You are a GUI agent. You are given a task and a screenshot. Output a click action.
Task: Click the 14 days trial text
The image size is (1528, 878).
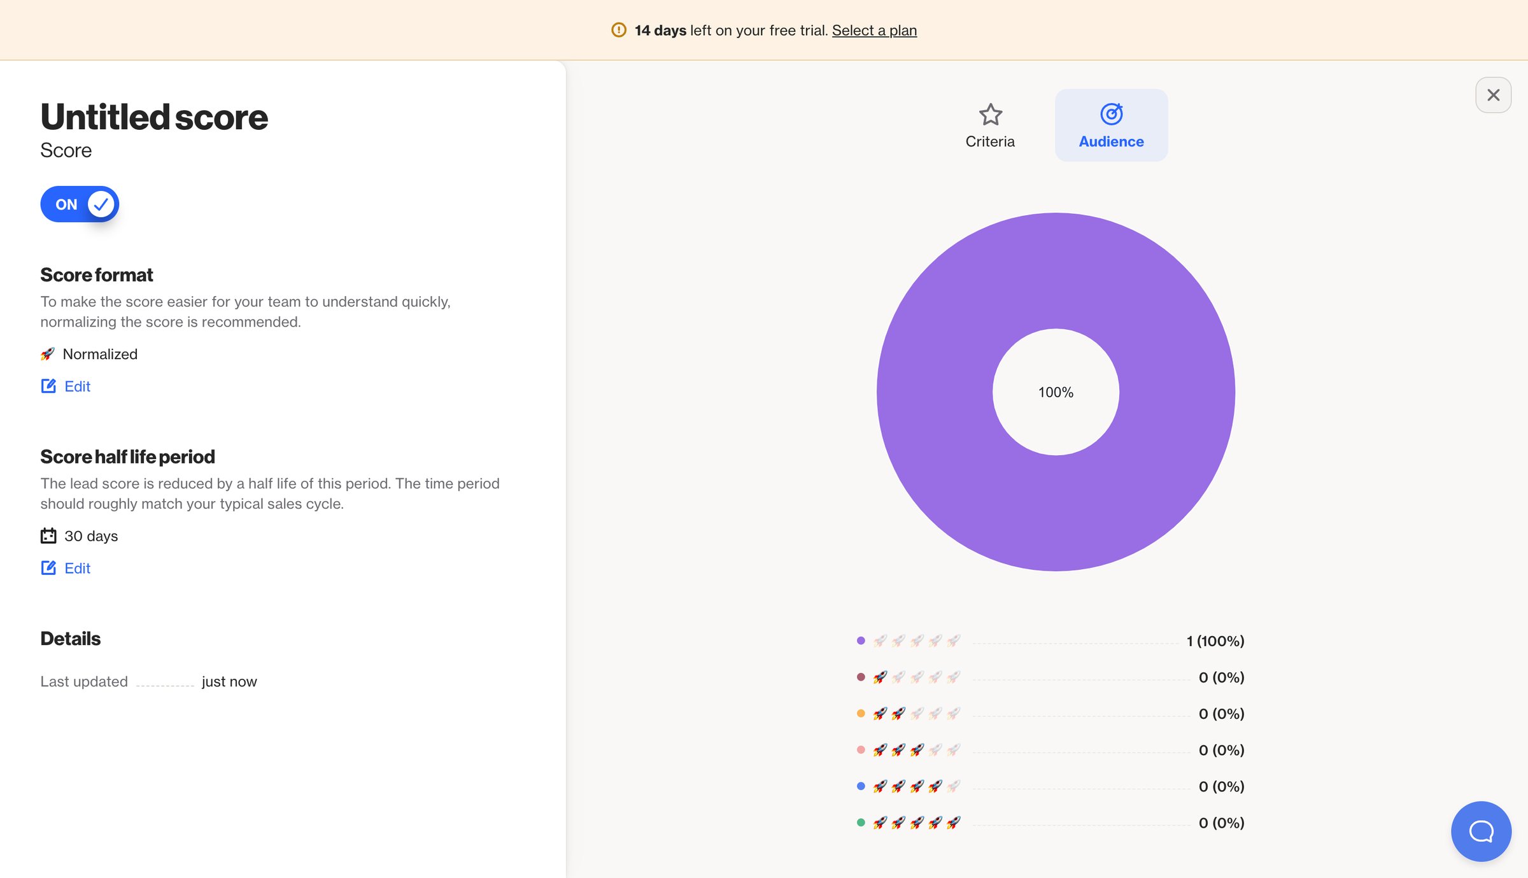pos(660,30)
